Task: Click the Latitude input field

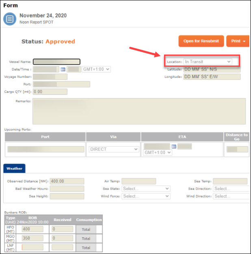Action: click(212, 70)
